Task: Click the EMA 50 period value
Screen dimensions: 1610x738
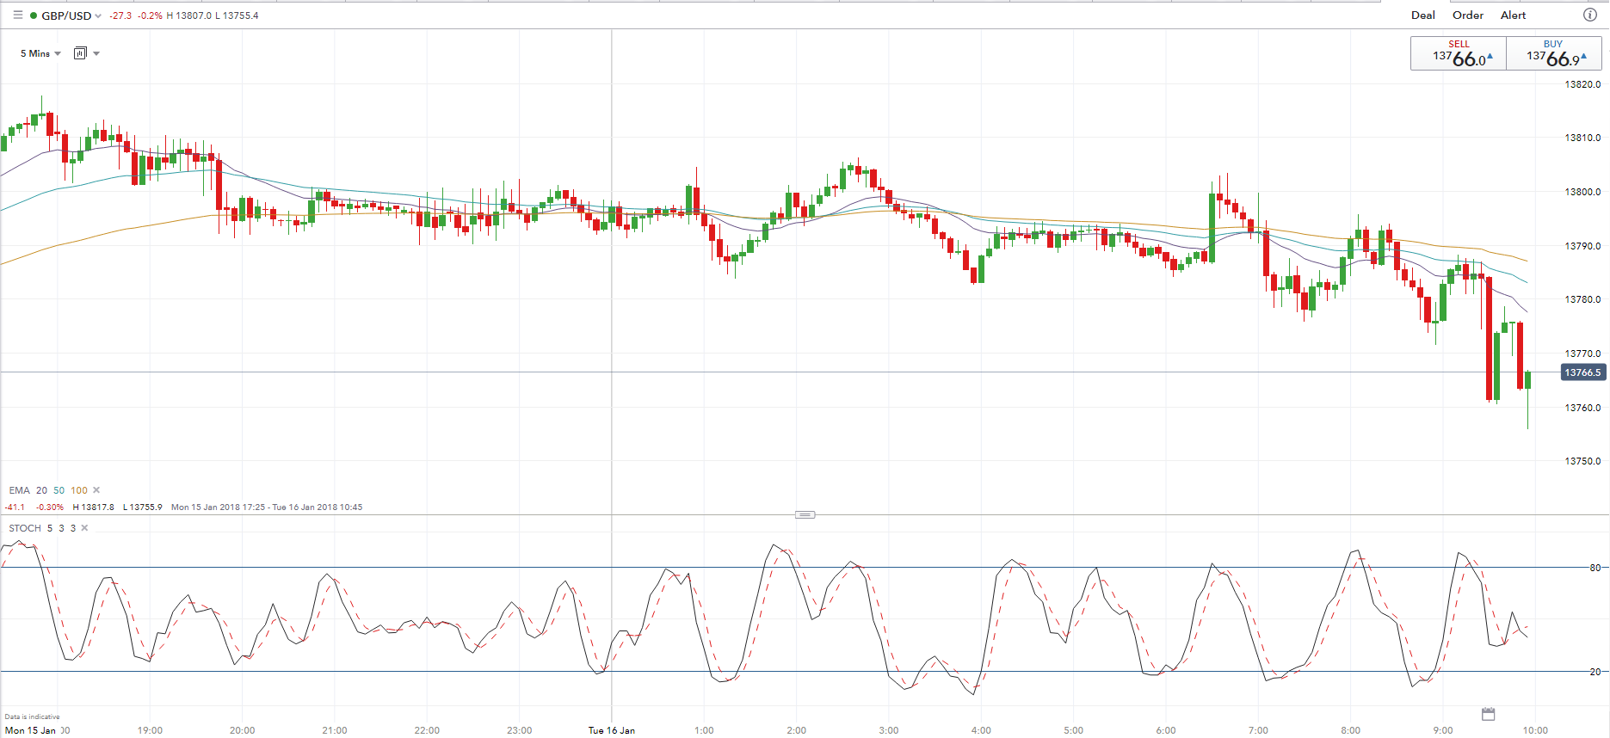Action: (x=59, y=490)
